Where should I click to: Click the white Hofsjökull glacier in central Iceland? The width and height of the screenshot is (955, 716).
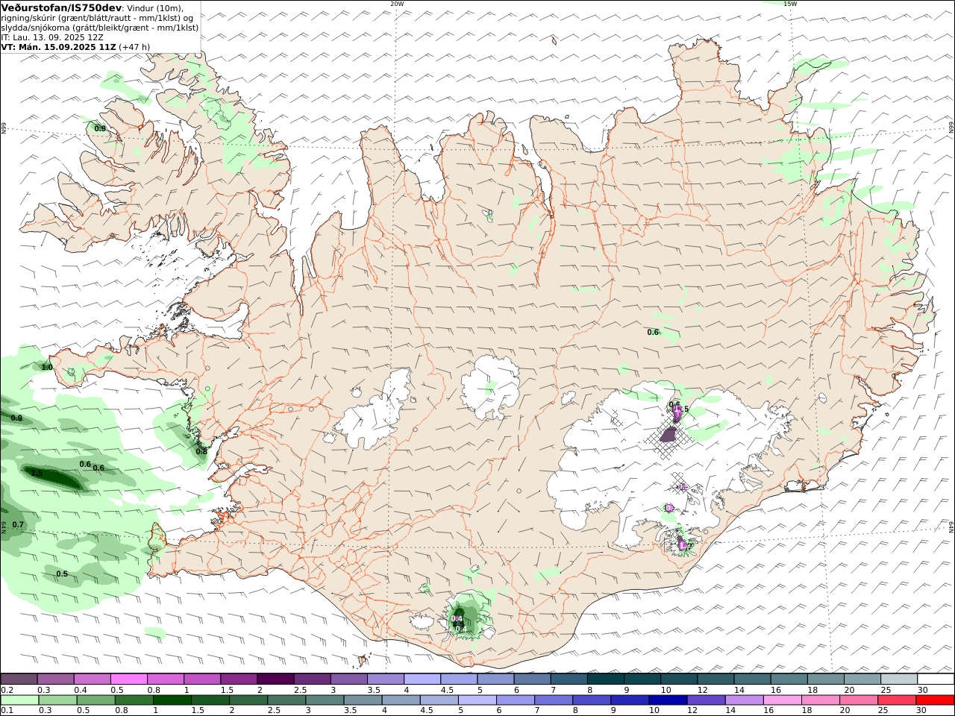(x=491, y=388)
